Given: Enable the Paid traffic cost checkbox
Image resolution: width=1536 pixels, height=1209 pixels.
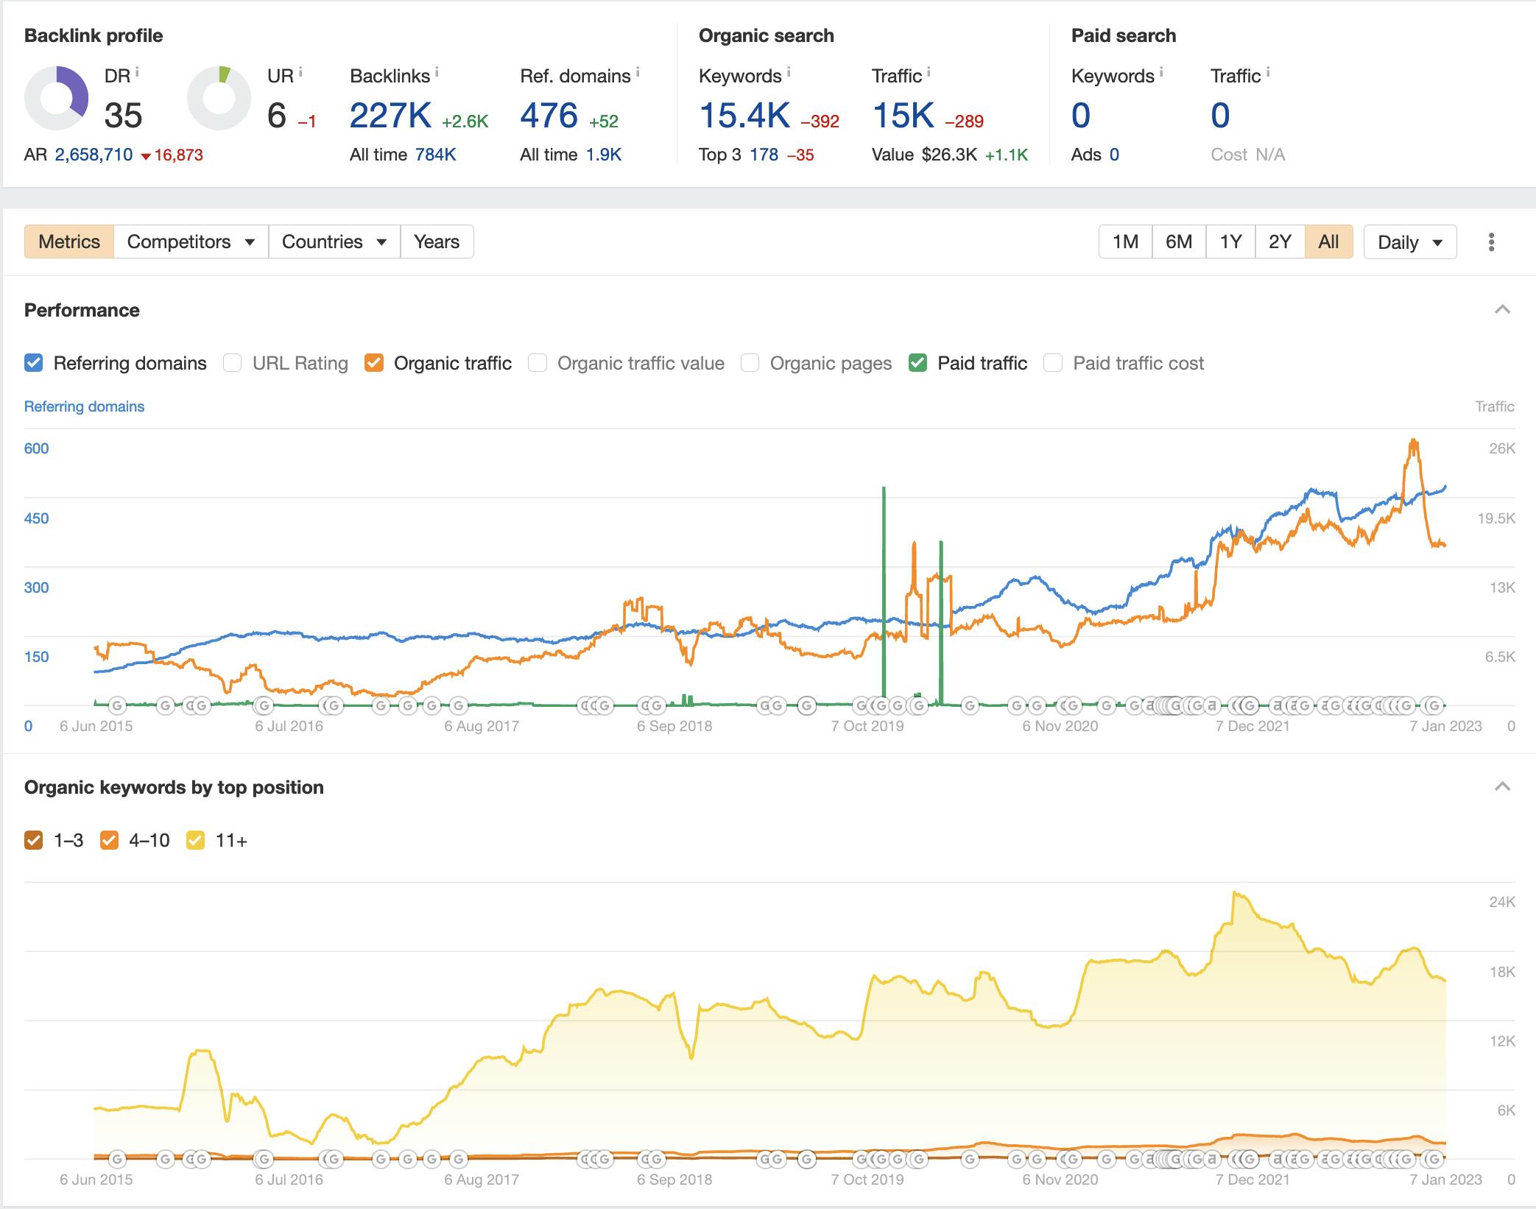Looking at the screenshot, I should (x=1053, y=363).
